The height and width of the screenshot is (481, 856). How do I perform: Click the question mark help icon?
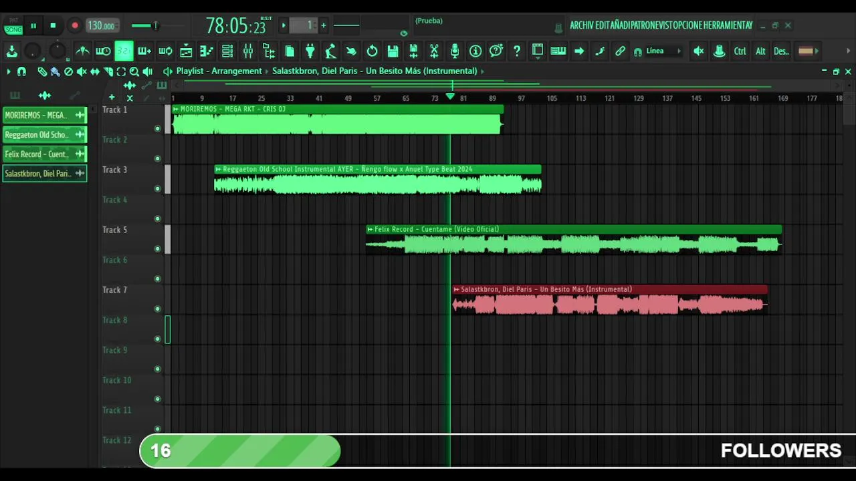pos(517,51)
